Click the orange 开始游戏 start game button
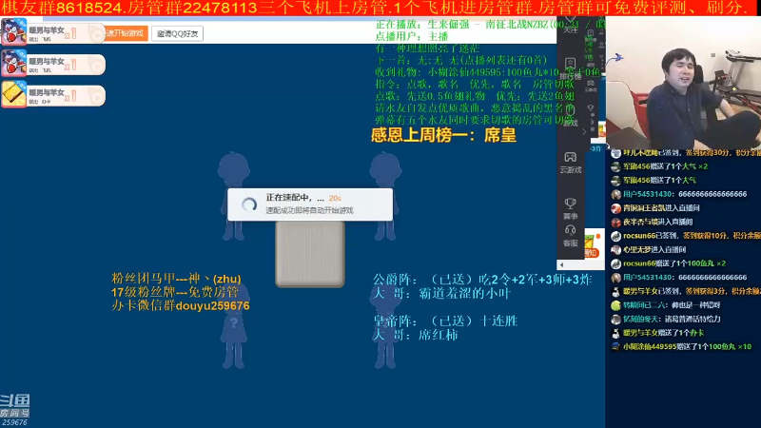This screenshot has width=761, height=428. point(127,33)
